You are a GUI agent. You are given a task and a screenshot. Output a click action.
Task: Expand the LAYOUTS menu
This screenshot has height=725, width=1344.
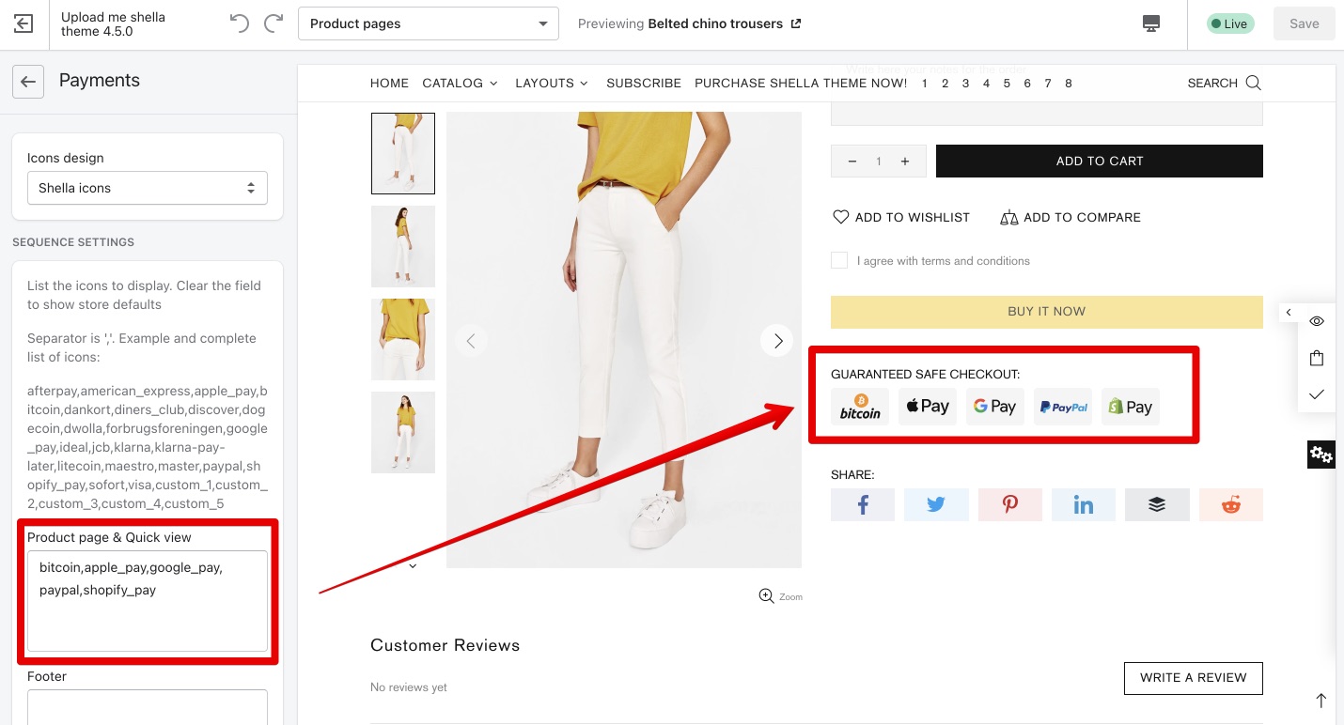coord(552,83)
